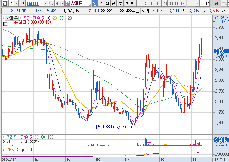This screenshot has height=162, width=229.
Task: Click the 30 interval button
Action: click(x=171, y=3)
